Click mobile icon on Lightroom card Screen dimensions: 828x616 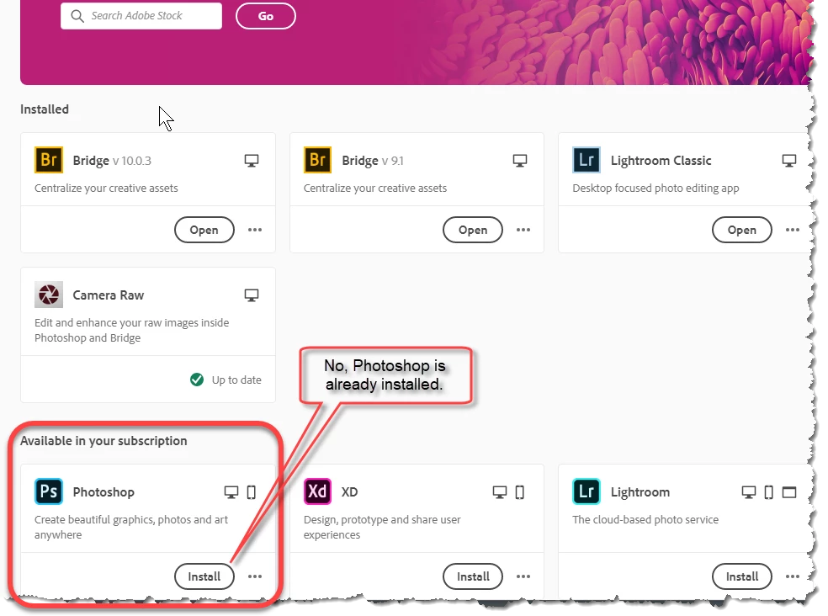point(769,492)
